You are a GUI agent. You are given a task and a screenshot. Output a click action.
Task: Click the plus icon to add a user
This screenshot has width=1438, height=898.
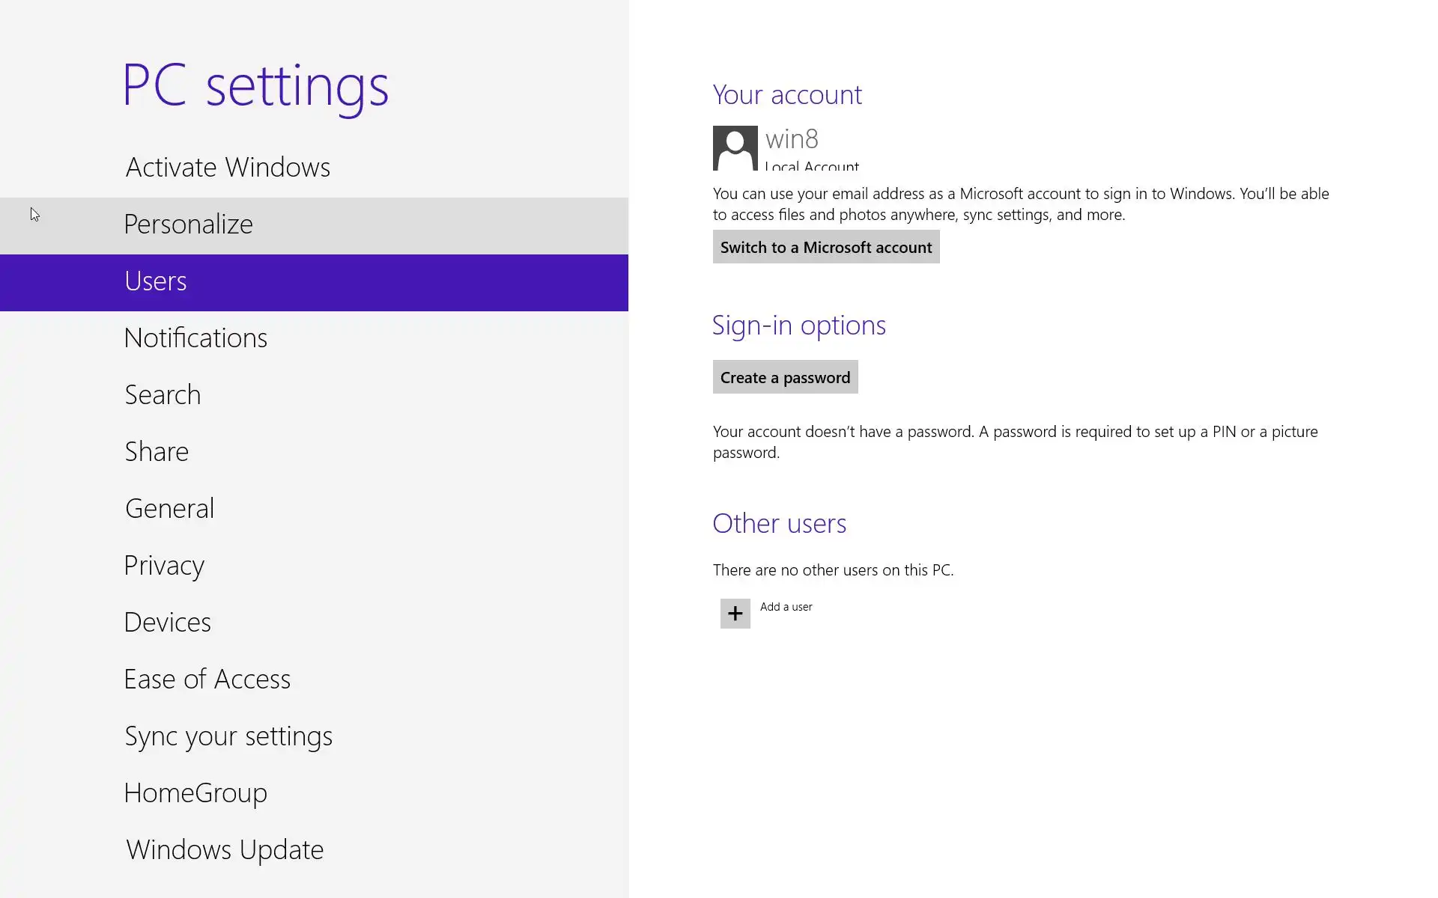(735, 614)
